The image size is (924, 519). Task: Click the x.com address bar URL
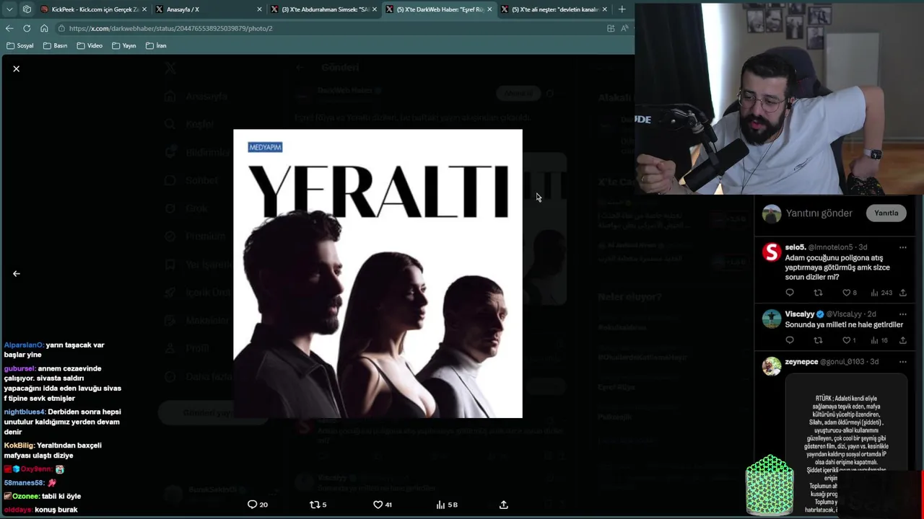coord(170,28)
